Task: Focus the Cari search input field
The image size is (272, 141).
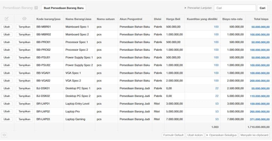Action: pyautogui.click(x=235, y=8)
